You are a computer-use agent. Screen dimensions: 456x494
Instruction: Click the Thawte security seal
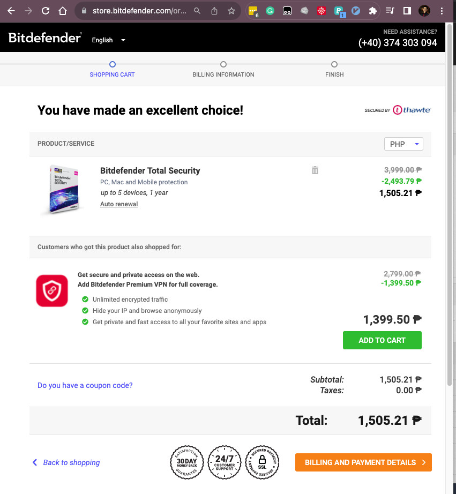tap(398, 110)
